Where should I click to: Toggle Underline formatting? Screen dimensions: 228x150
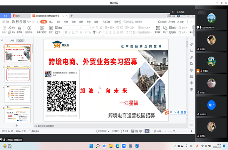coord(73,32)
